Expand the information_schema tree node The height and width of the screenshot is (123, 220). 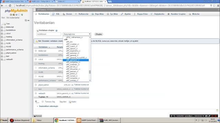(2, 40)
